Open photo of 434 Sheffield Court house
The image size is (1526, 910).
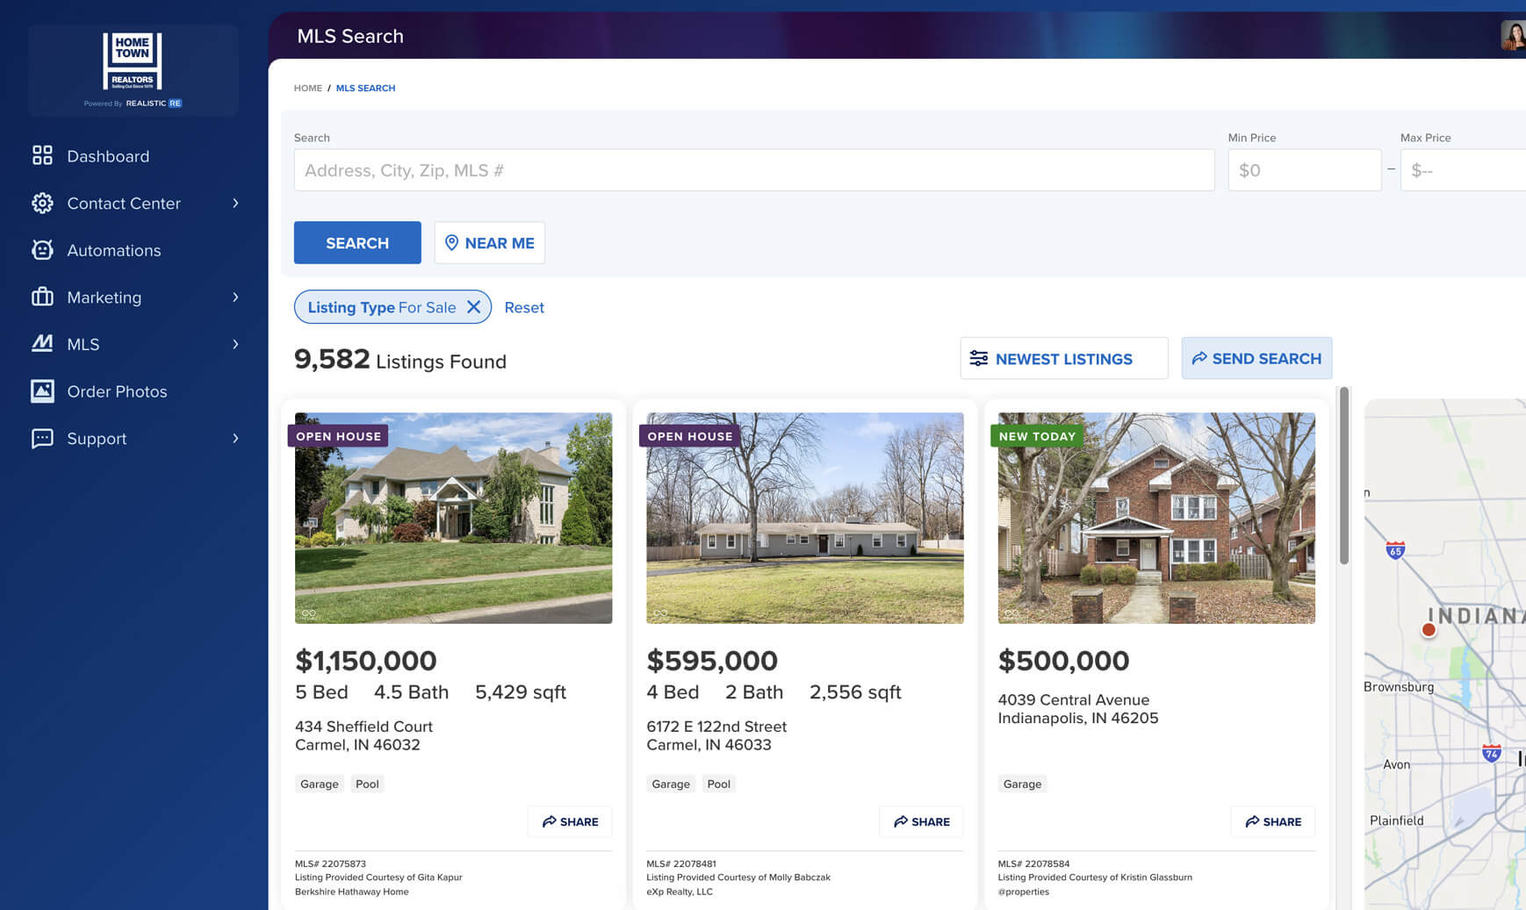click(453, 518)
